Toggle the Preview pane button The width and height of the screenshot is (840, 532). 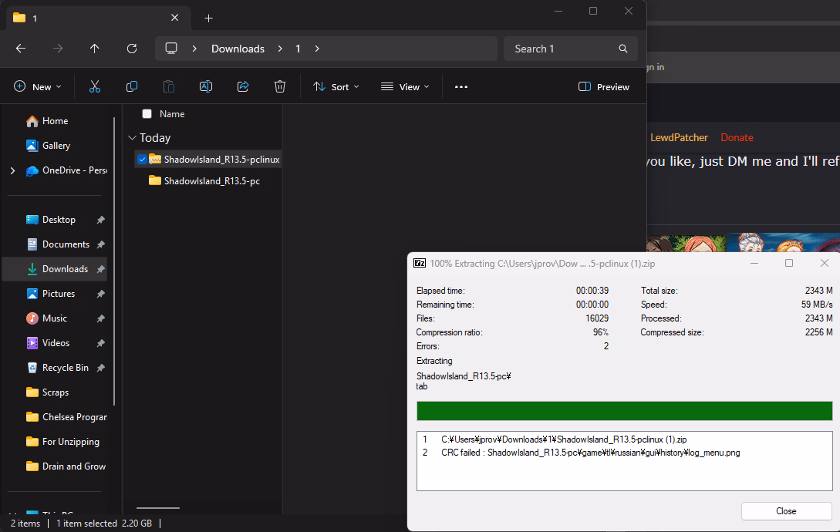(x=604, y=87)
